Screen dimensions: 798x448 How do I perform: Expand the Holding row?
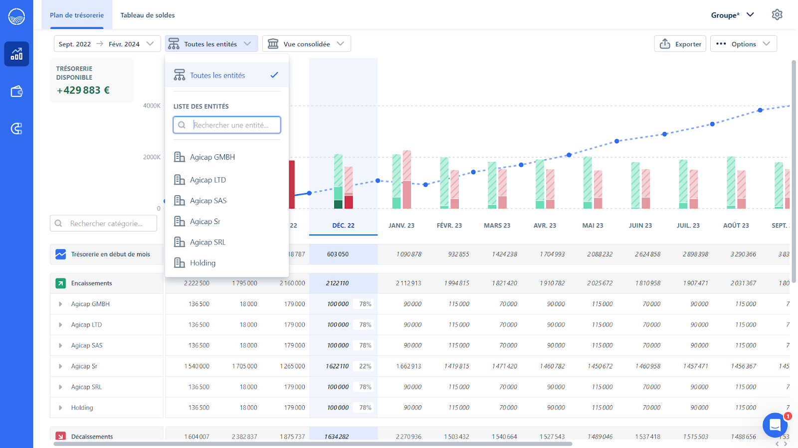tap(60, 408)
